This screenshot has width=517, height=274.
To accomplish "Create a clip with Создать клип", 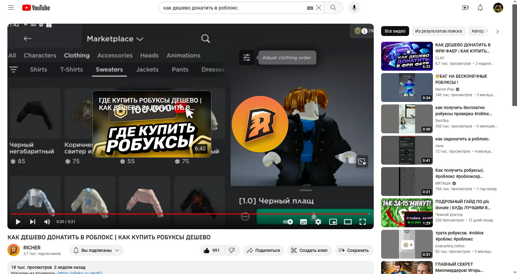I will point(310,250).
